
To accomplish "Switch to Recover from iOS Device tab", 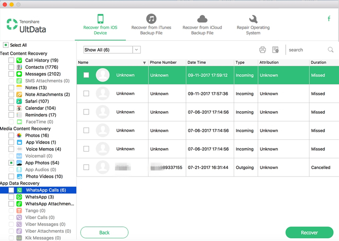I will 100,25.
